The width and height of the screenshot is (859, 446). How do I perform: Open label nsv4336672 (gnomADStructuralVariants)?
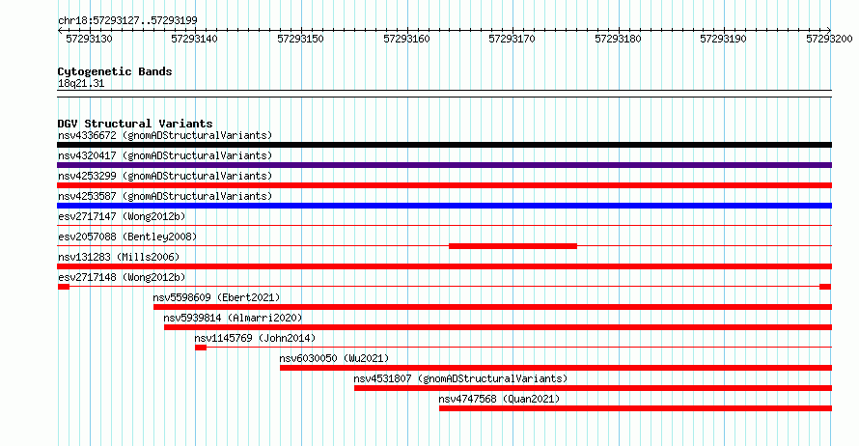[165, 135]
